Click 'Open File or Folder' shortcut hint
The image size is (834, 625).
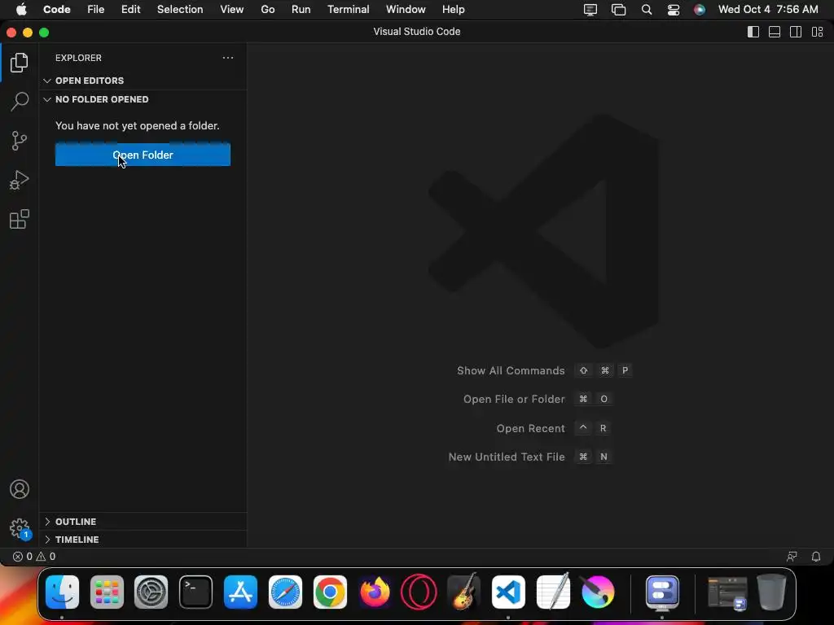[538, 399]
